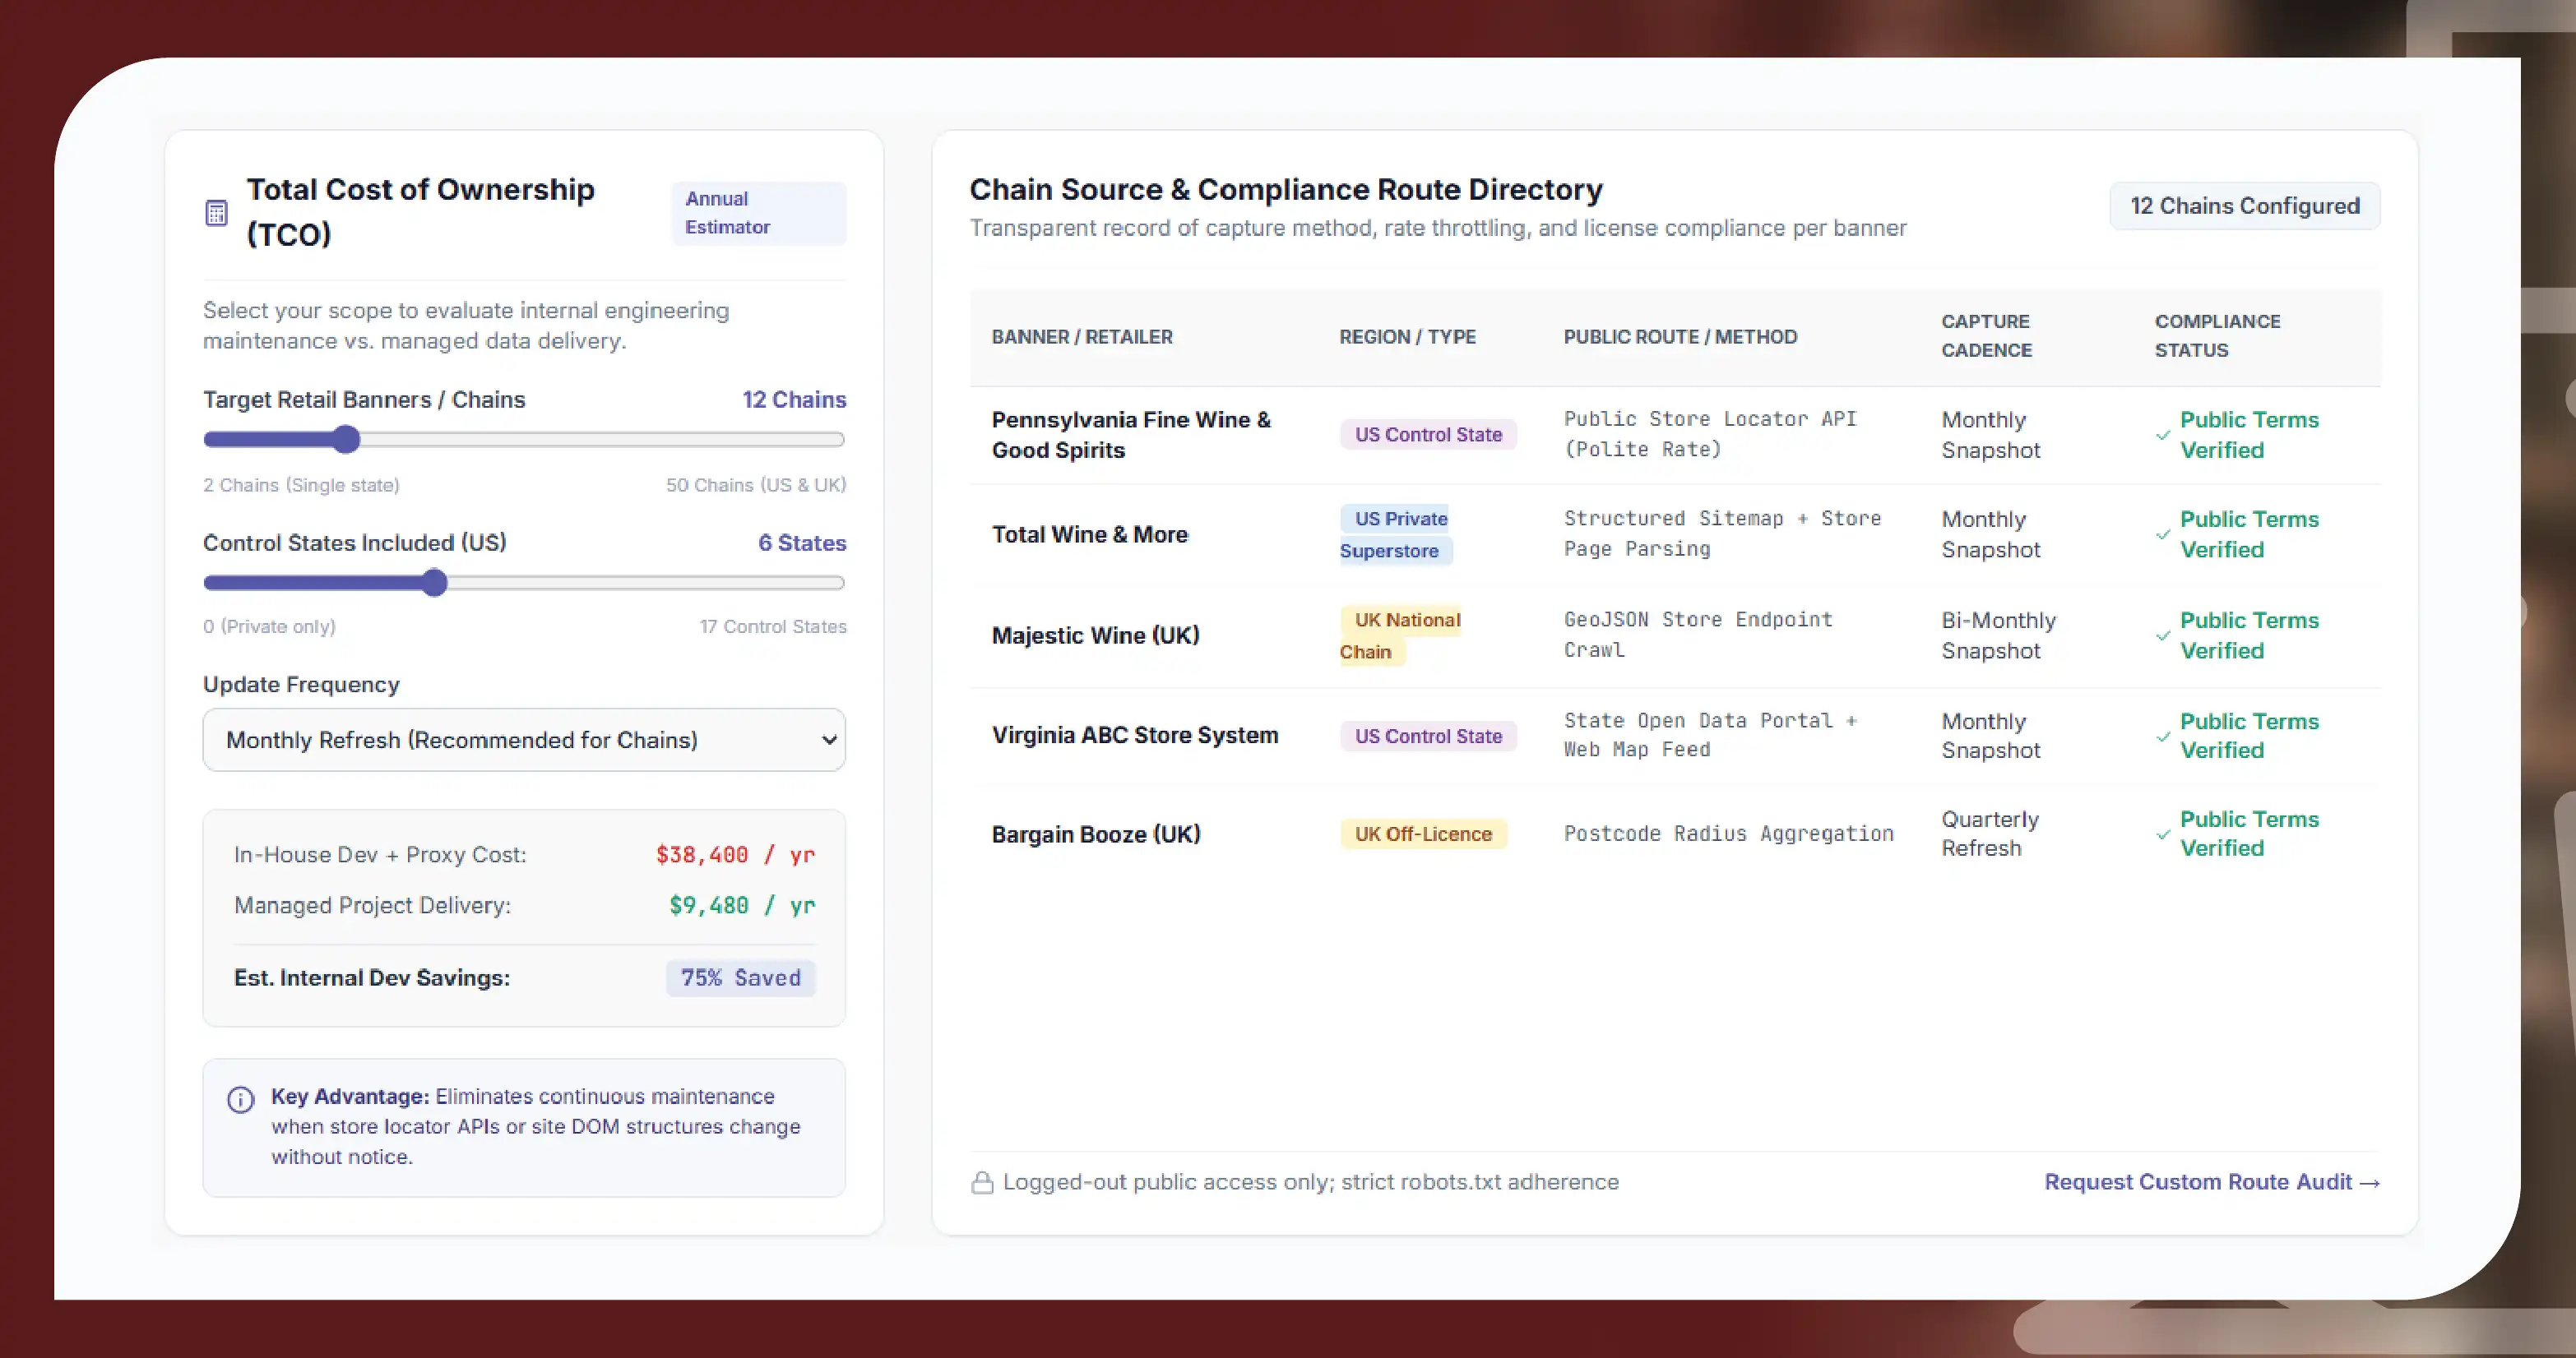The image size is (2576, 1358).
Task: Click the 75% Saved badge
Action: [740, 977]
